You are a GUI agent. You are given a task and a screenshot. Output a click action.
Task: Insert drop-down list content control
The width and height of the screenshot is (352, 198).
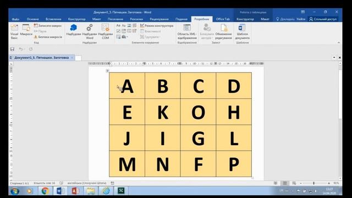point(129,31)
